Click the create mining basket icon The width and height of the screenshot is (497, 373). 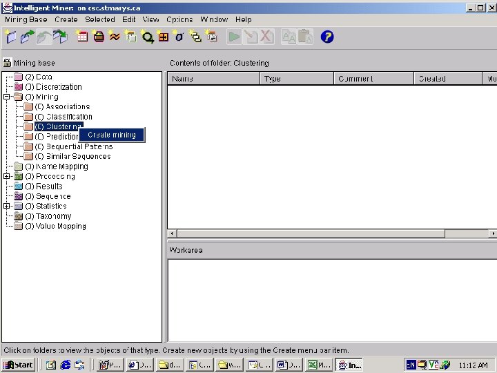[99, 37]
